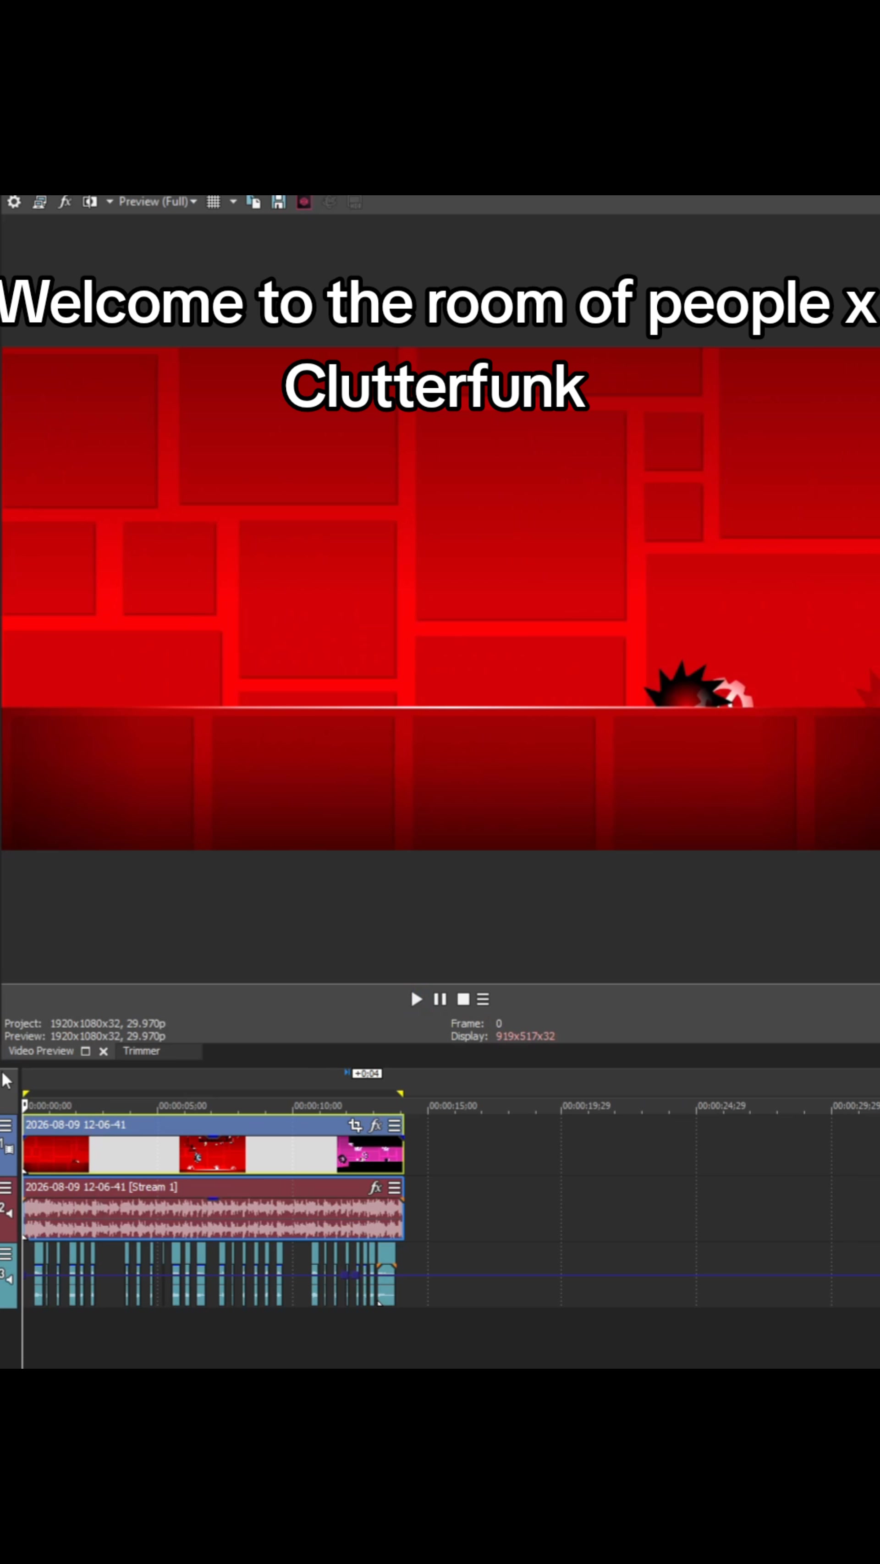The width and height of the screenshot is (880, 1564).
Task: Click the 00:00:19;29 mark on ruler
Action: click(586, 1106)
